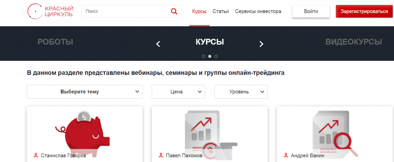Click the left carousel arrow

[158, 44]
